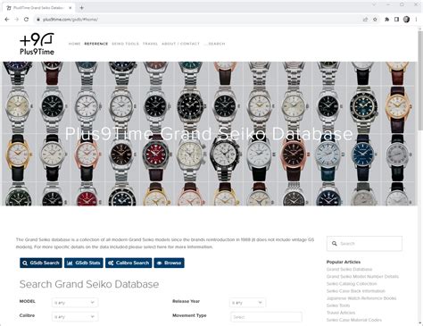Open Grand Seiko Database article link
The width and height of the screenshot is (423, 326).
pos(349,269)
